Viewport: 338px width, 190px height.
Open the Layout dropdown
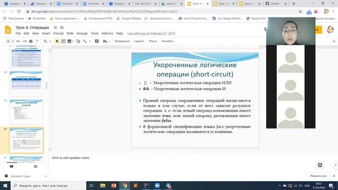(139, 41)
